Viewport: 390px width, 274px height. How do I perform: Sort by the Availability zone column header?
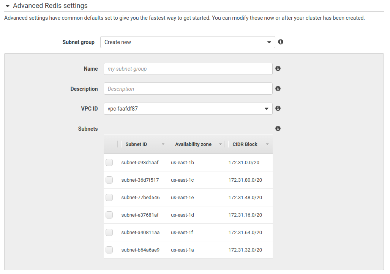point(193,144)
